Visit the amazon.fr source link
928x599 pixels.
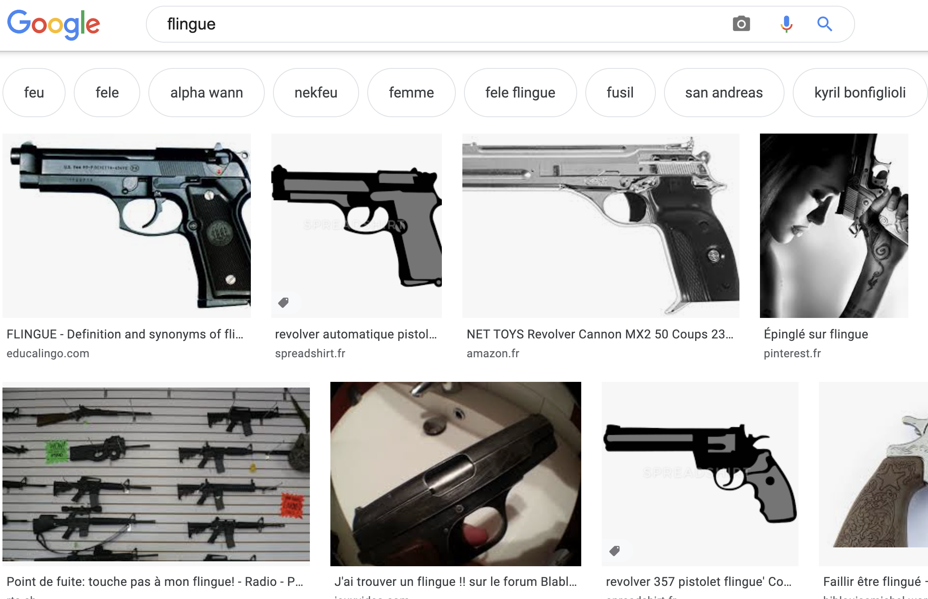coord(493,354)
